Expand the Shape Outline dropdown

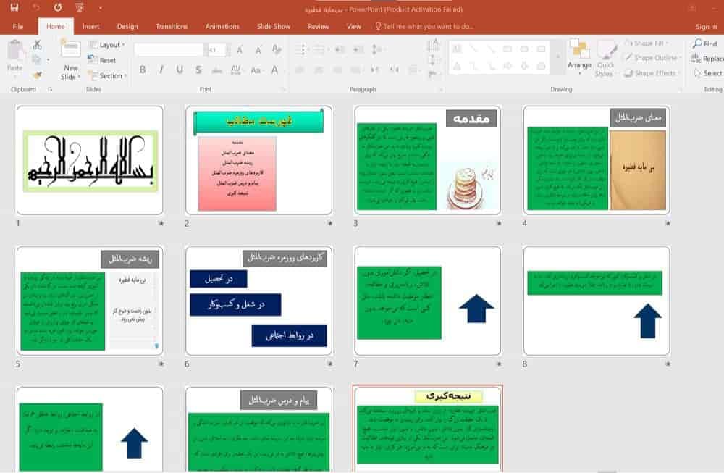pyautogui.click(x=653, y=58)
